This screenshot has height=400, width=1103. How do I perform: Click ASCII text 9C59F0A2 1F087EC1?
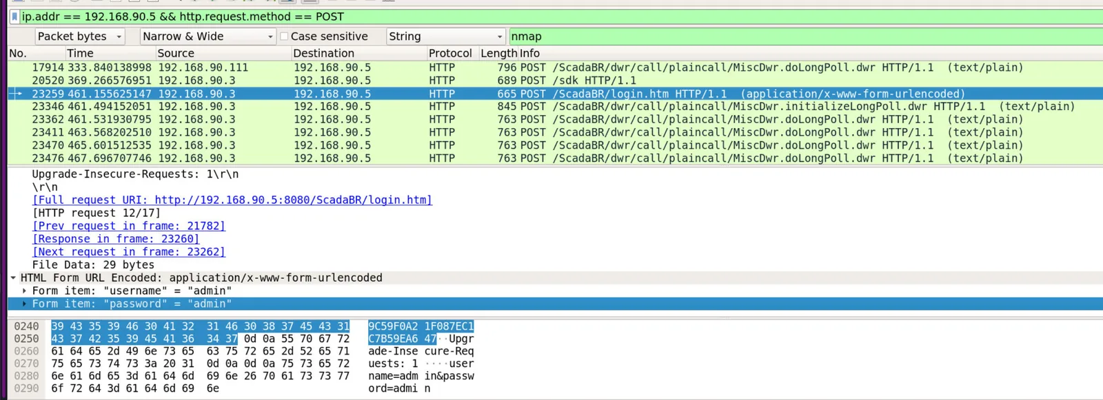pos(421,326)
